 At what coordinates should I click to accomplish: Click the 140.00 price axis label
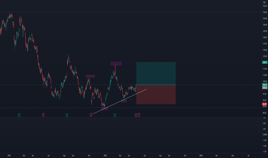(265, 37)
